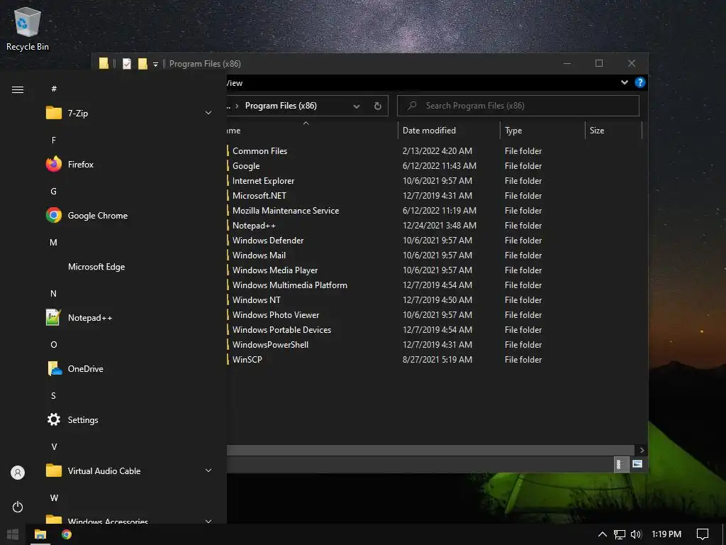Viewport: 726px width, 545px height.
Task: Click the Properties checkmark icon in title bar
Action: pyautogui.click(x=127, y=64)
